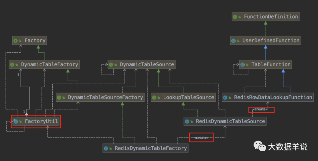Click the class icon of FactoryUtil node
Screen dimensions: 318x161
coord(16,122)
